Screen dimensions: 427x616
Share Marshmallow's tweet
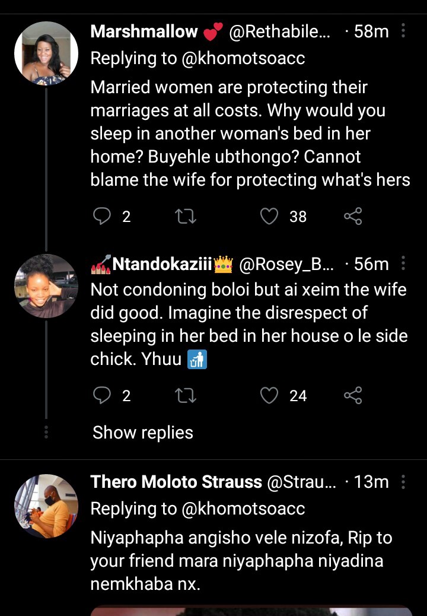pos(353,217)
